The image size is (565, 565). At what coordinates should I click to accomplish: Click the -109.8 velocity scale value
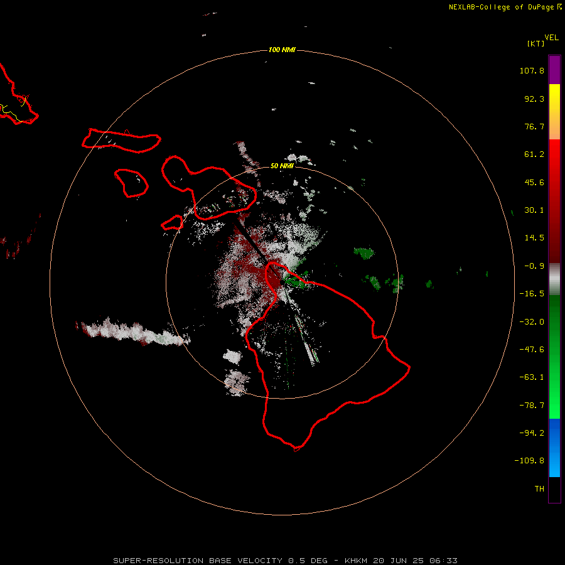(x=529, y=461)
